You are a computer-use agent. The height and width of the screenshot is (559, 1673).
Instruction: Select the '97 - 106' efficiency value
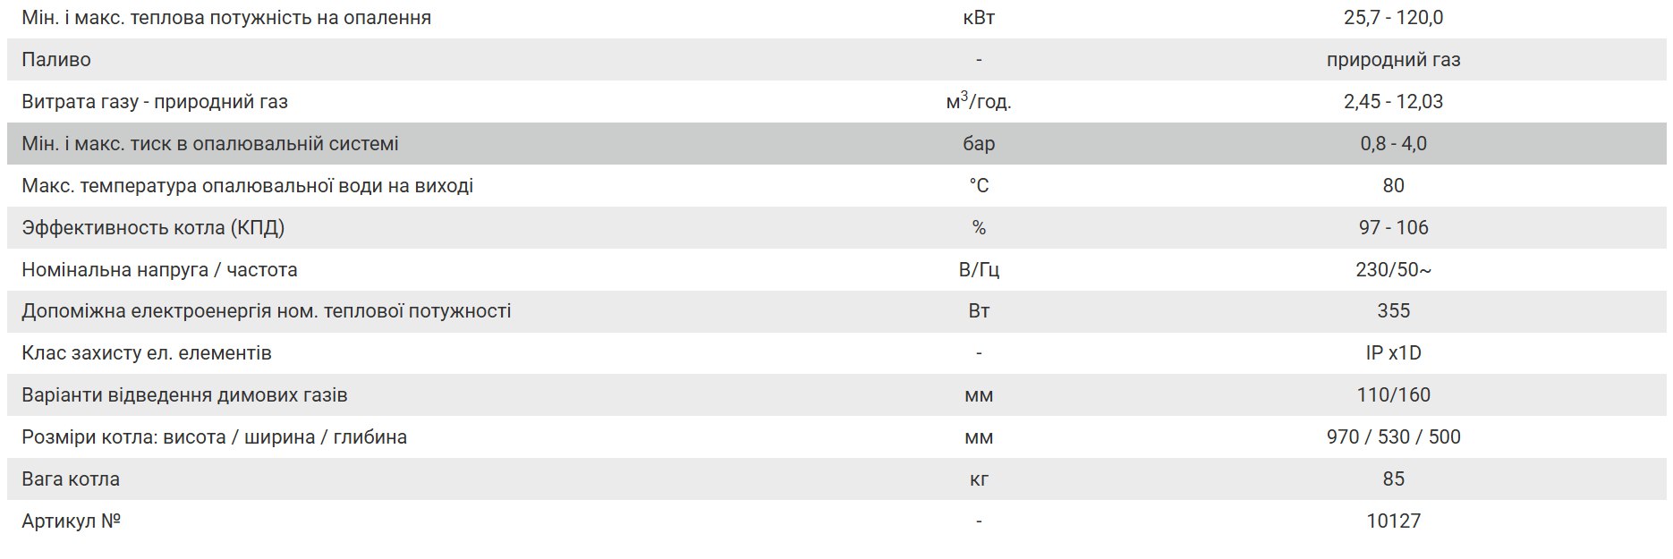(x=1393, y=228)
